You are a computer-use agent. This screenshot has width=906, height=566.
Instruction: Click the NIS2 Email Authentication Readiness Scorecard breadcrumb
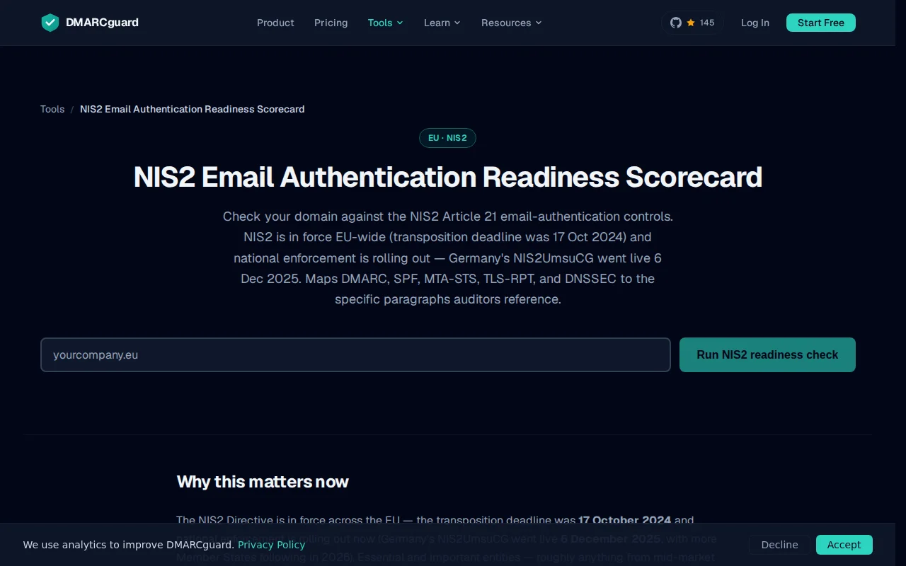pyautogui.click(x=193, y=109)
